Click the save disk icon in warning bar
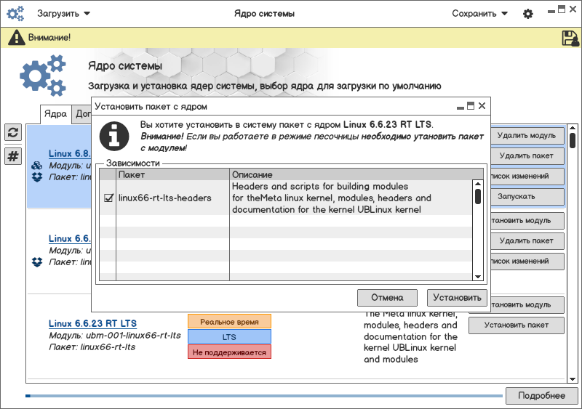Image resolution: width=582 pixels, height=409 pixels. click(x=570, y=38)
